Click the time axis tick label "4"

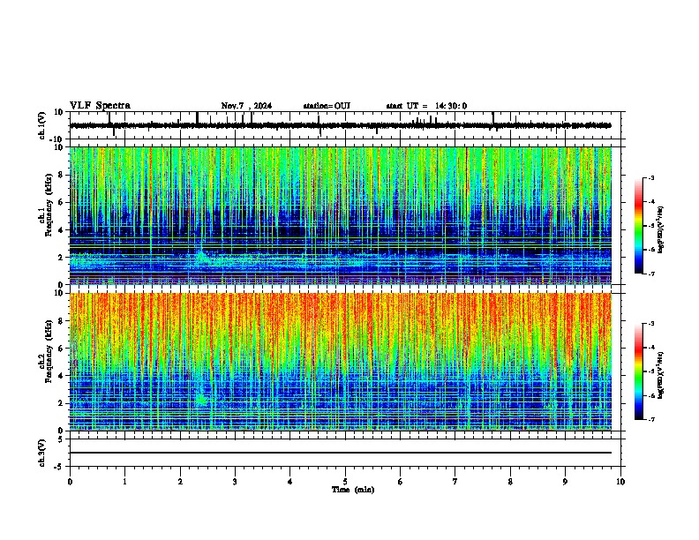tap(290, 482)
